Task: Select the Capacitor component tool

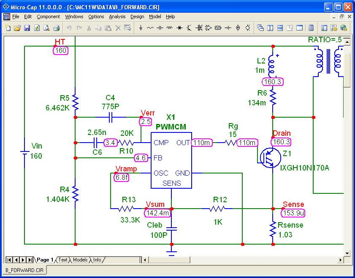Action: click(159, 28)
